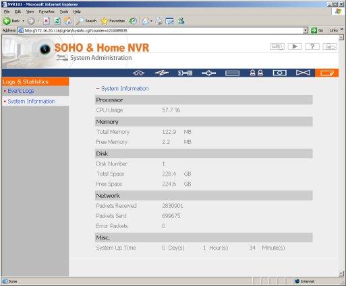Open the camera settings navigation icon
The height and width of the screenshot is (286, 346).
click(x=280, y=73)
